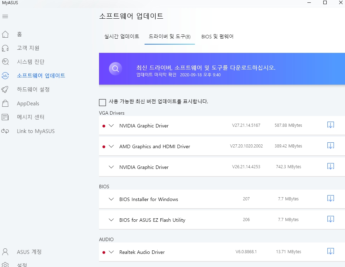Click the Customer Support headset icon
The height and width of the screenshot is (267, 345).
pyautogui.click(x=5, y=48)
